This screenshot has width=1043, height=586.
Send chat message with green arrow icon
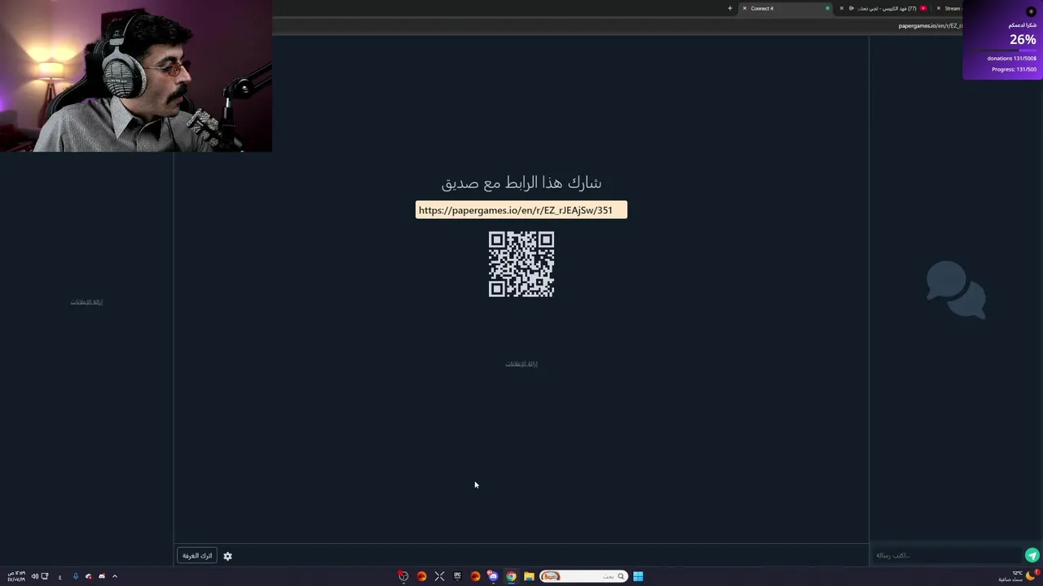click(x=1032, y=555)
